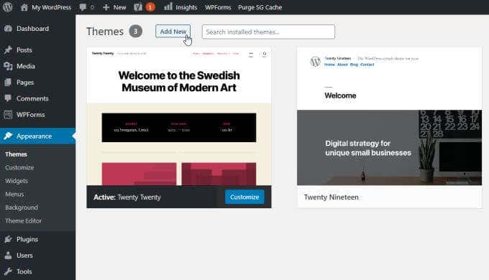Open the Widgets submenu item
Viewport: 489px width, 280px height.
tap(17, 181)
